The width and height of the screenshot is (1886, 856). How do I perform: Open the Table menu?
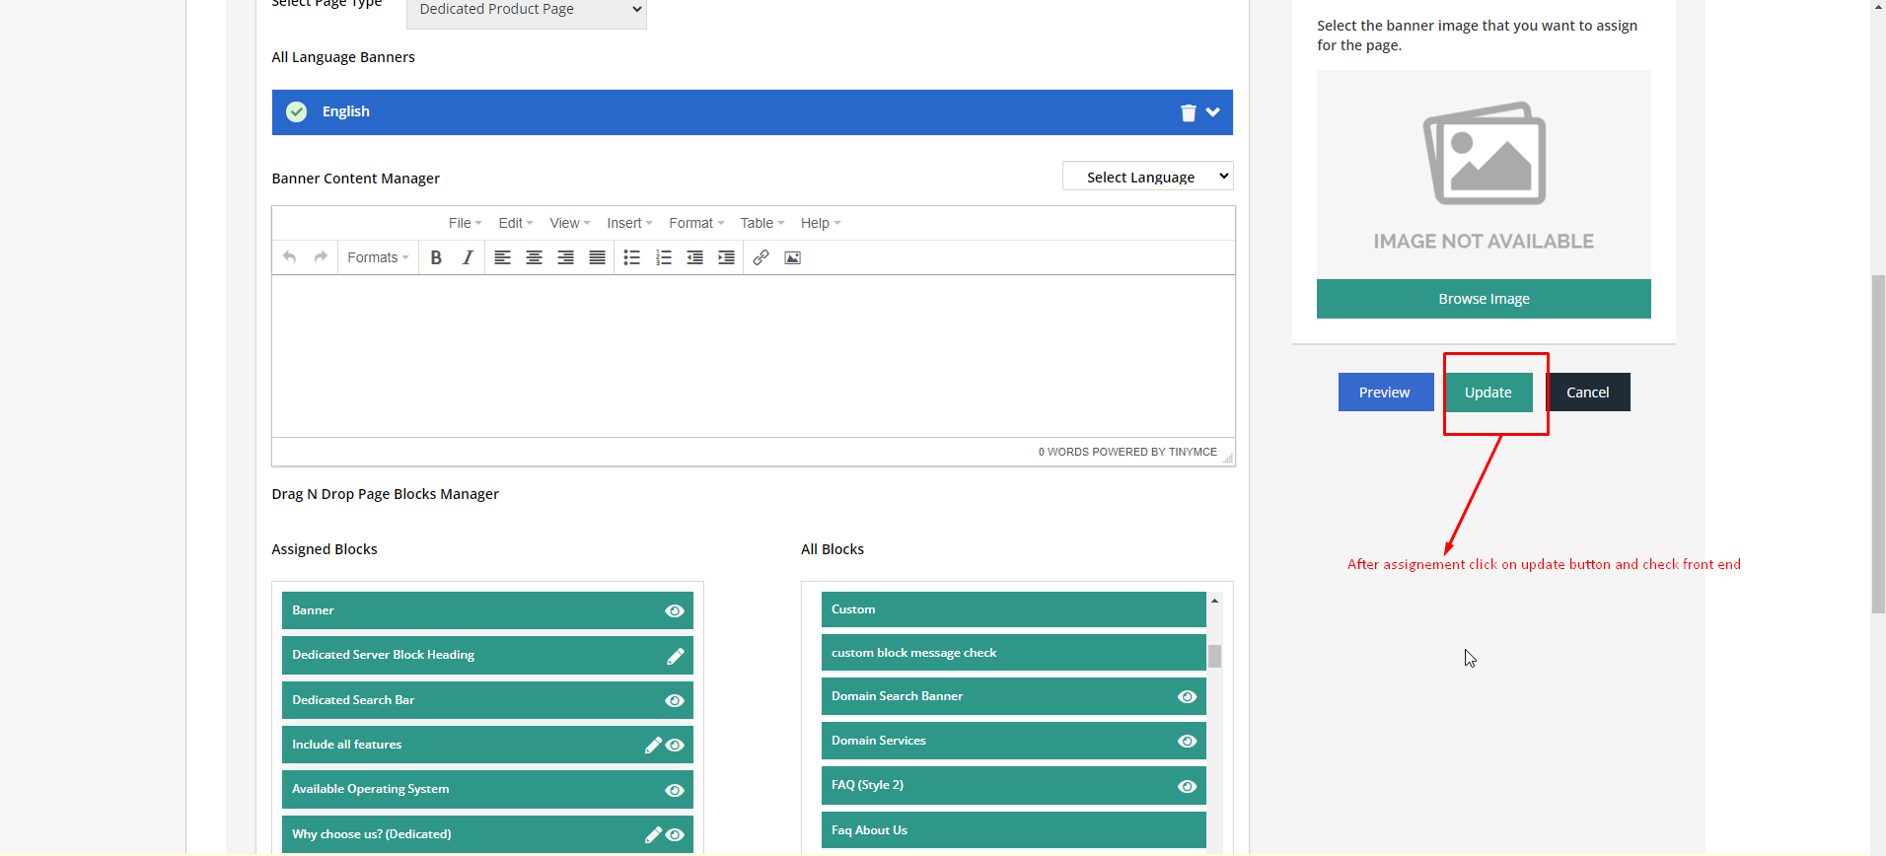(762, 223)
